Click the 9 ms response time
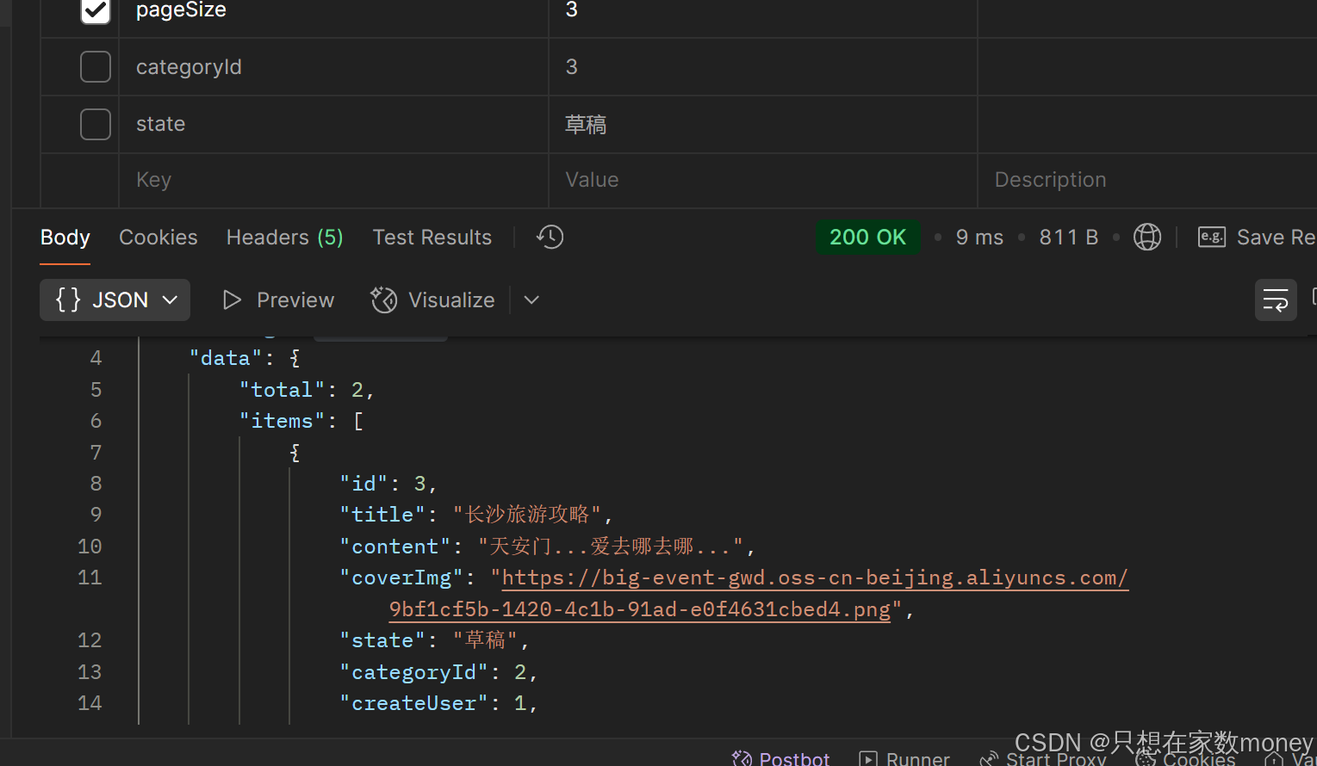The height and width of the screenshot is (766, 1317). (979, 238)
